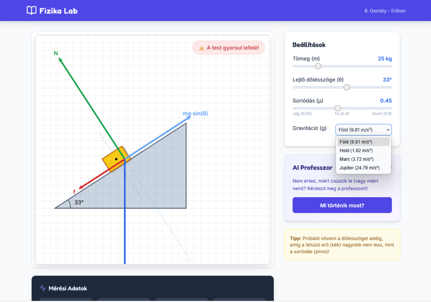Collapse the Gravitáció dropdown box

tap(363, 130)
